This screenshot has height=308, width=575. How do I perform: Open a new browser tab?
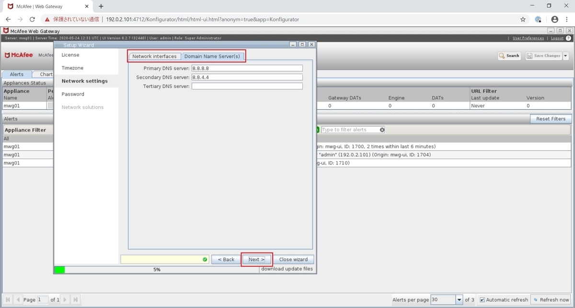coord(101,6)
